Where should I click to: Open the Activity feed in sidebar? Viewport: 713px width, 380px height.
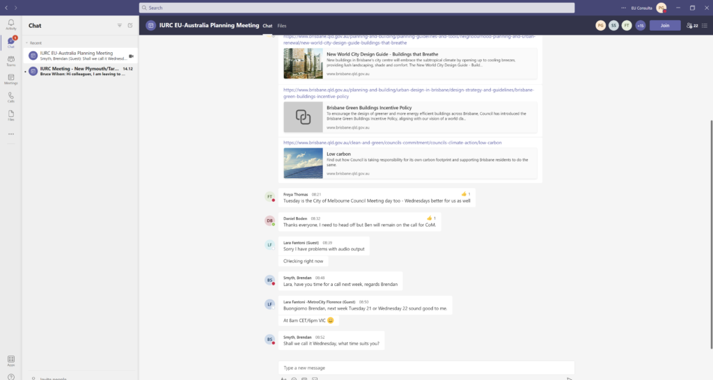(x=10, y=24)
